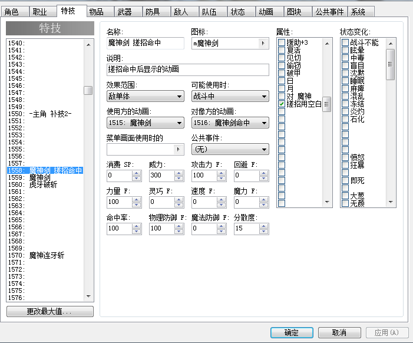The height and width of the screenshot is (343, 413).
Task: Check the 破甲 attribute
Action: [282, 73]
